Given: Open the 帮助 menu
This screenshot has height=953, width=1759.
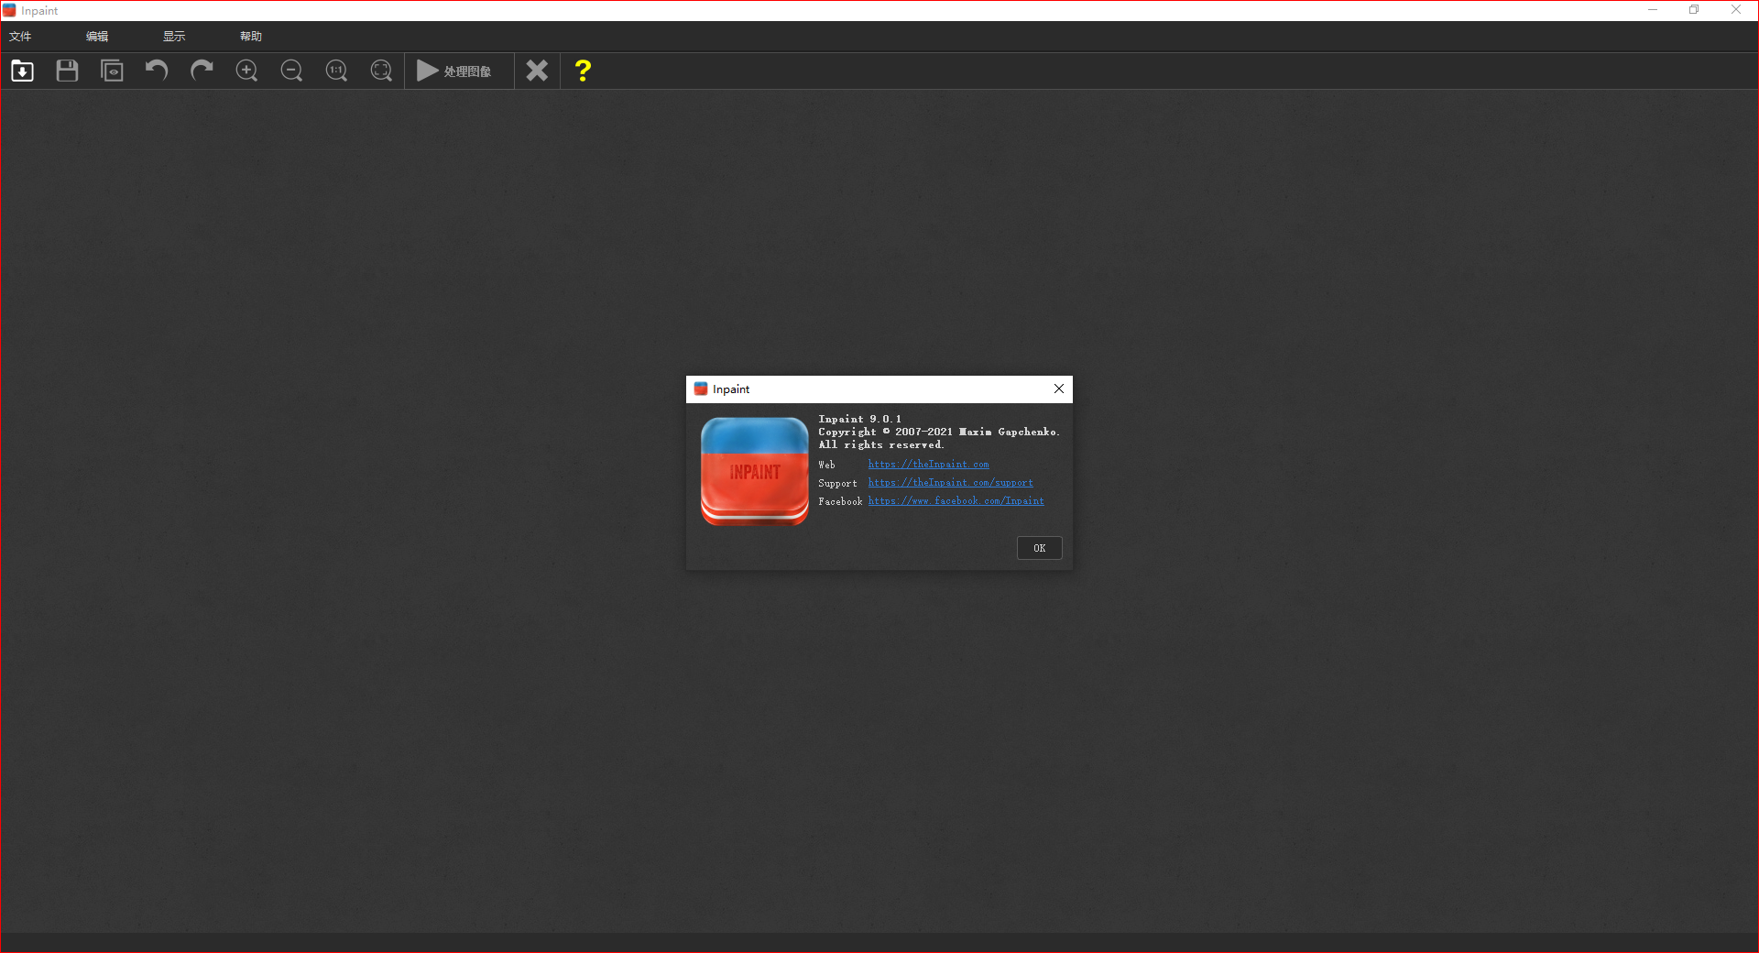Looking at the screenshot, I should [x=251, y=37].
